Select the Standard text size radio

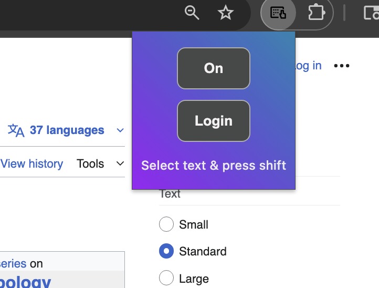coord(166,251)
